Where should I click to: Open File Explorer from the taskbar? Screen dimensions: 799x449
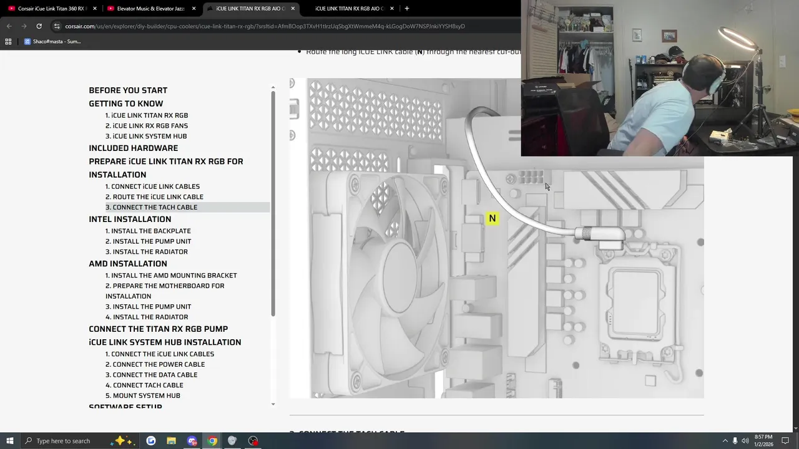click(x=171, y=441)
